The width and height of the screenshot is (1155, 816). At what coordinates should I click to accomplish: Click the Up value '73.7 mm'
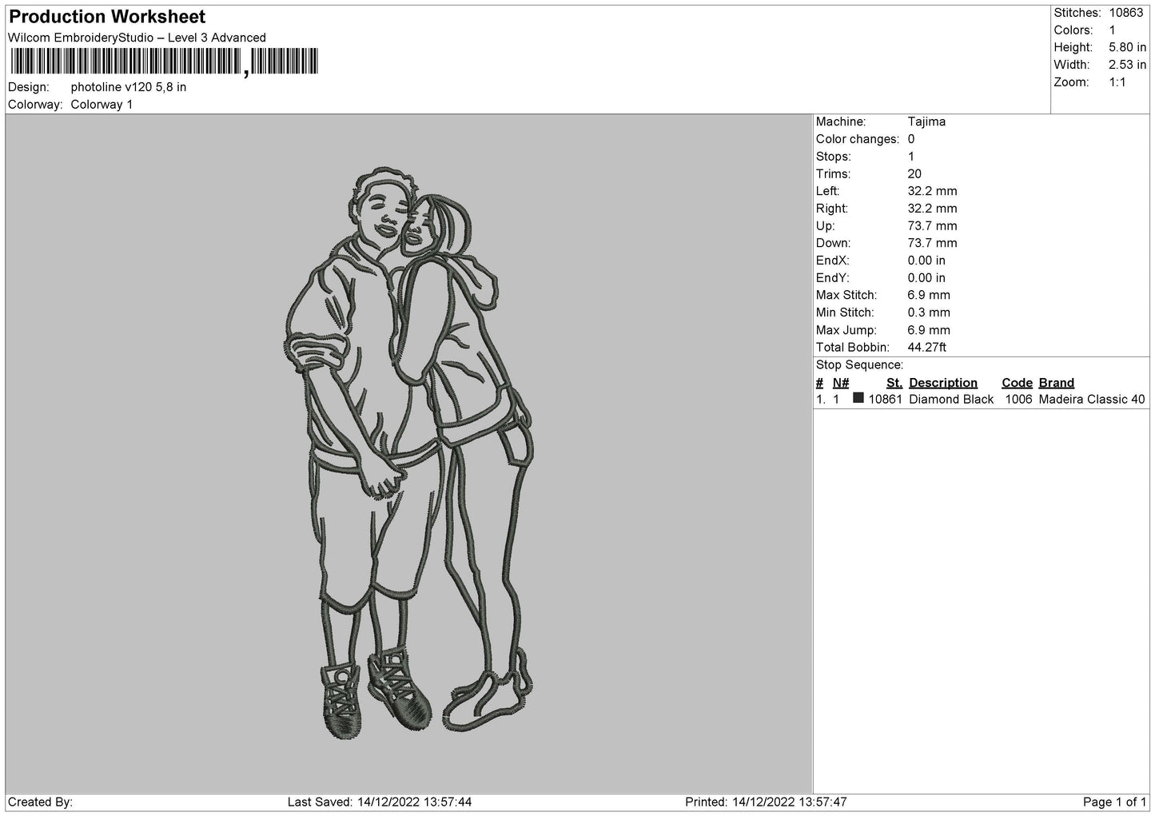(932, 226)
